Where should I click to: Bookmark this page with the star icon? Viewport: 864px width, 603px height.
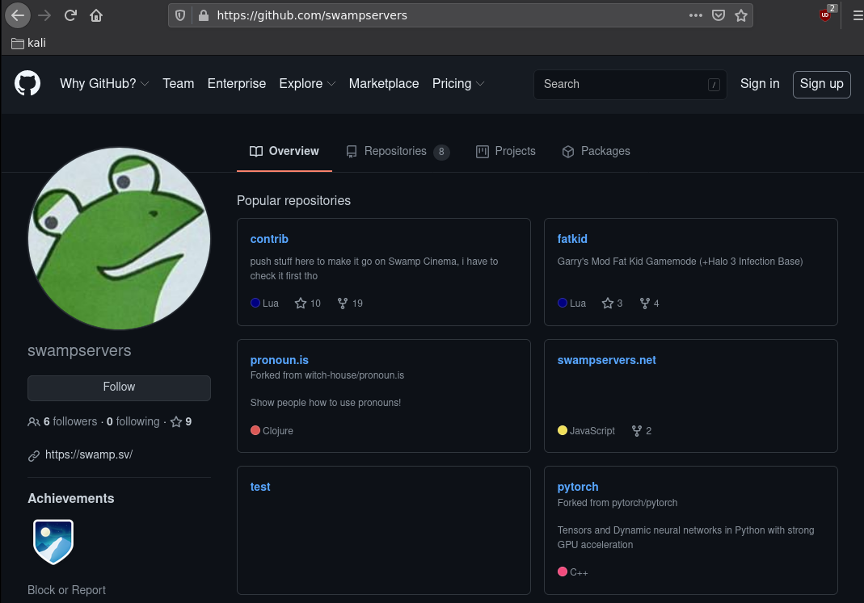[741, 15]
